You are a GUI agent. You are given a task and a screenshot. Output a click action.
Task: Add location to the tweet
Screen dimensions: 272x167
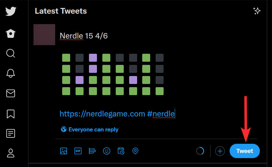(x=135, y=151)
